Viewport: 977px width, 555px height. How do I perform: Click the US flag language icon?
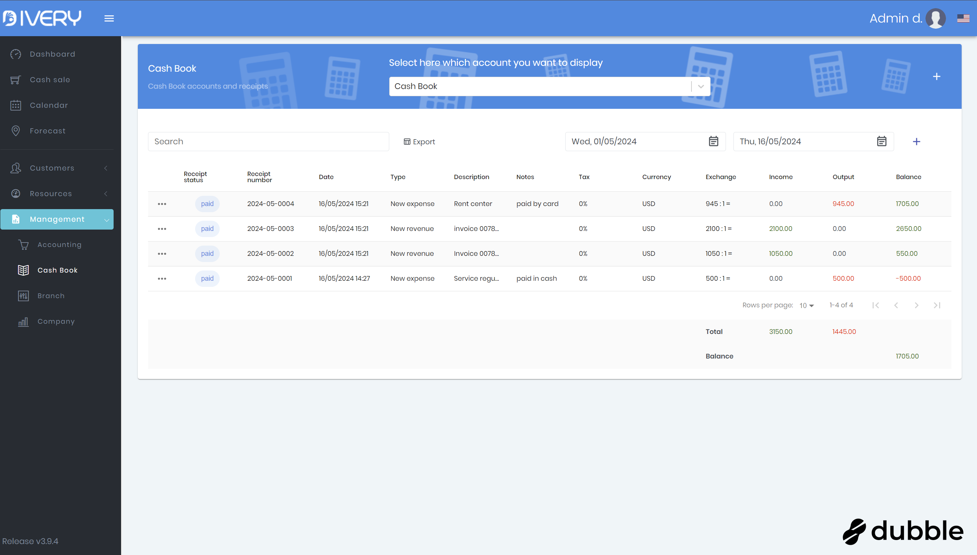pyautogui.click(x=963, y=18)
